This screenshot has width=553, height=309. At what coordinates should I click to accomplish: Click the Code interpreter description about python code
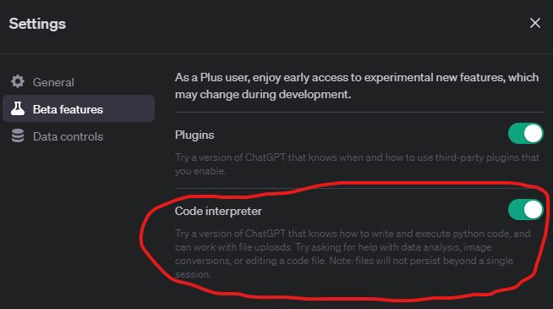(353, 254)
